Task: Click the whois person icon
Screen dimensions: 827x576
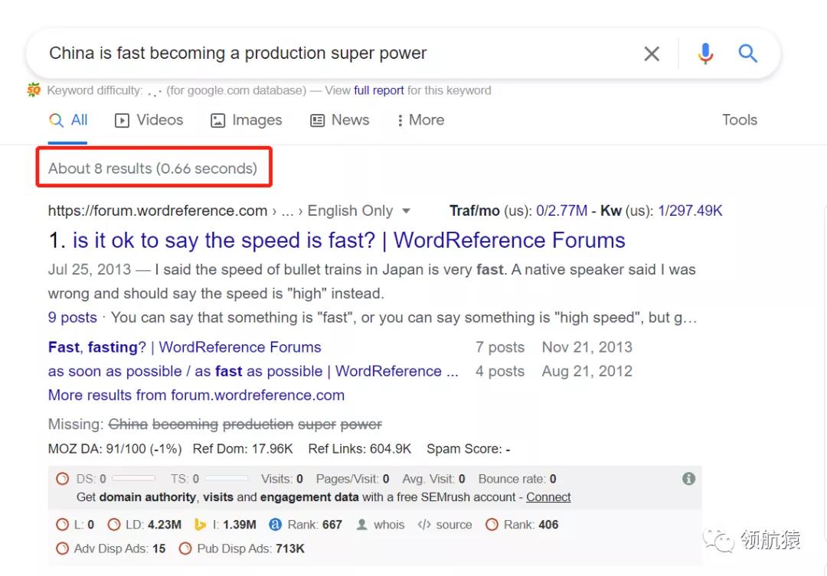Action: 362,525
